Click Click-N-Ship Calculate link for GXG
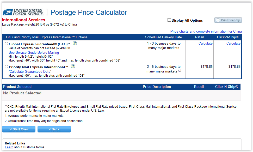 pyautogui.click(x=233, y=44)
